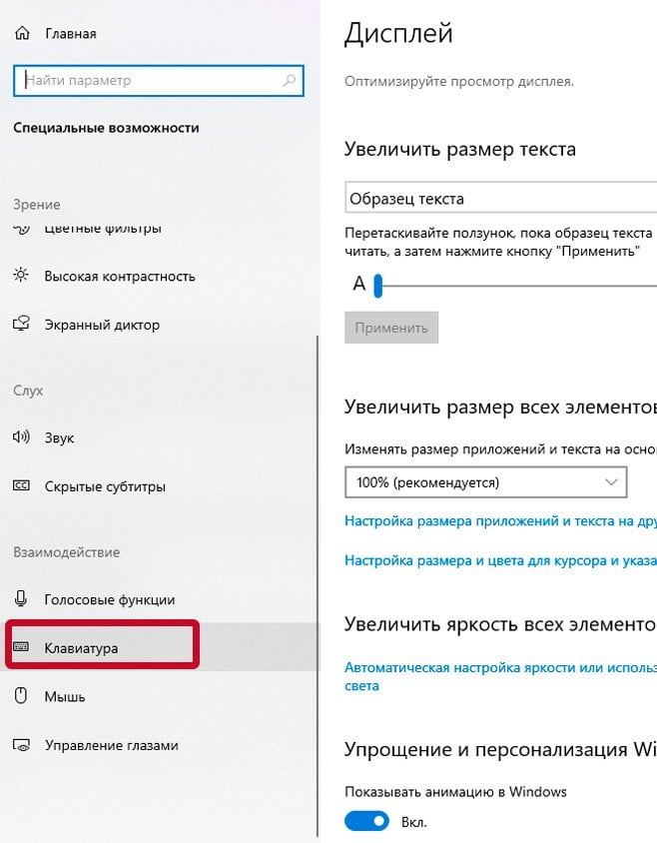
Task: Click the Sound speaker icon
Action: (x=21, y=436)
